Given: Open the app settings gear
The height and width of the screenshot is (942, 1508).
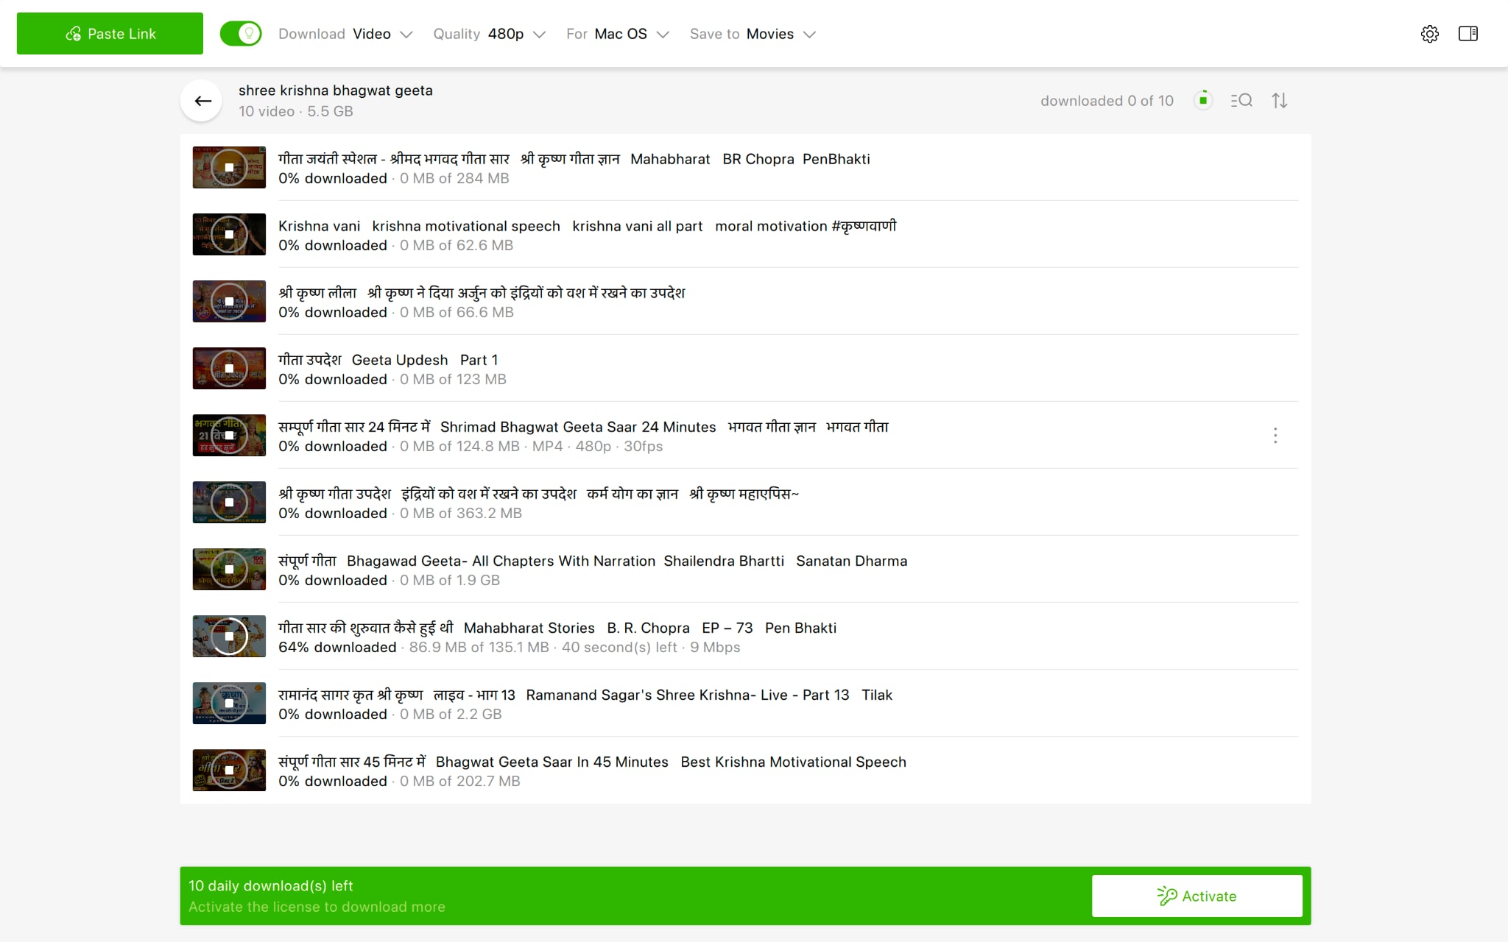Looking at the screenshot, I should coord(1431,33).
